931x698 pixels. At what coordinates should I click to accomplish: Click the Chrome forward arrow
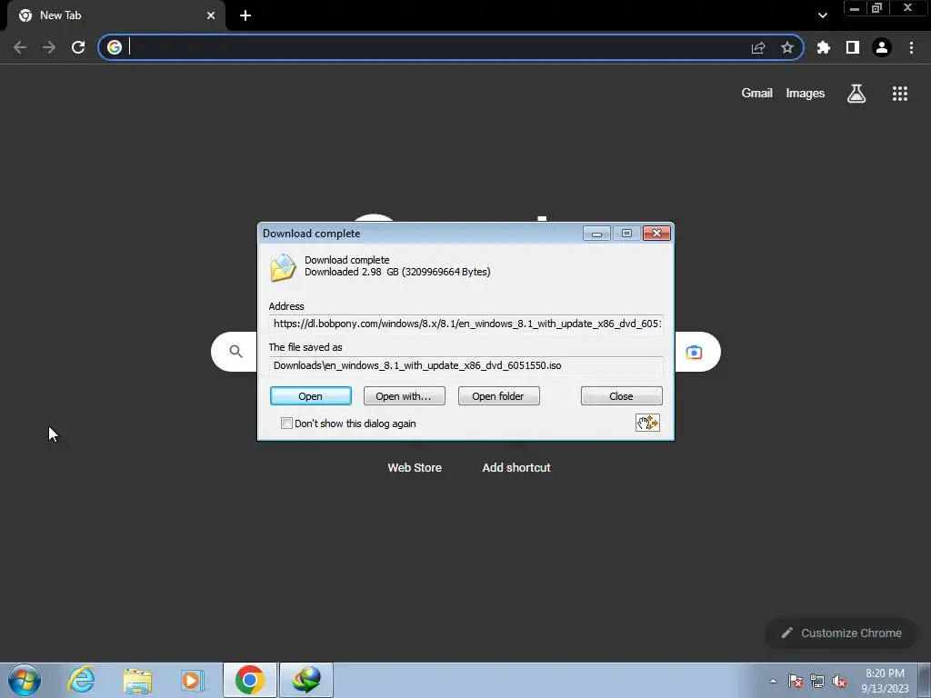tap(49, 47)
